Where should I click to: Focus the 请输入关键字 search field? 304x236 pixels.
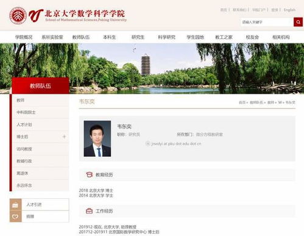click(x=267, y=22)
